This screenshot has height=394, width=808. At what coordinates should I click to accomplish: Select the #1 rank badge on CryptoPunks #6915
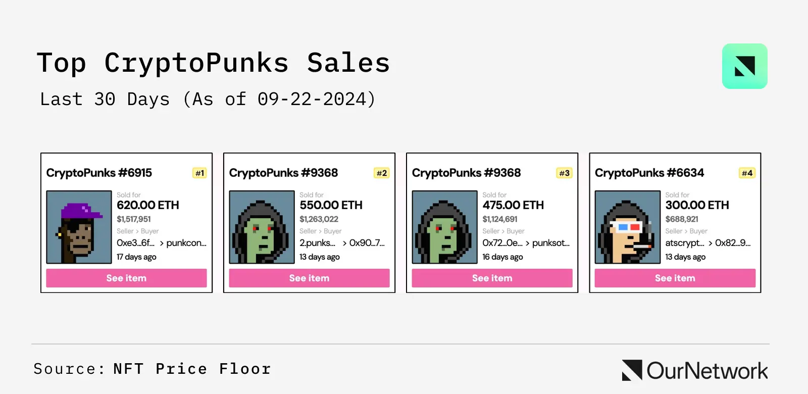(x=199, y=173)
